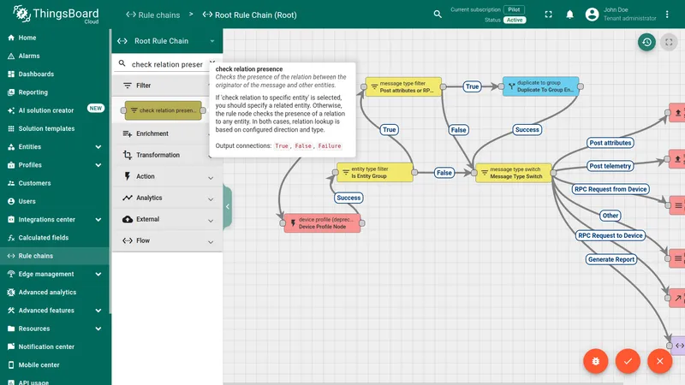Click the Generate Report label
The image size is (685, 385).
[611, 259]
